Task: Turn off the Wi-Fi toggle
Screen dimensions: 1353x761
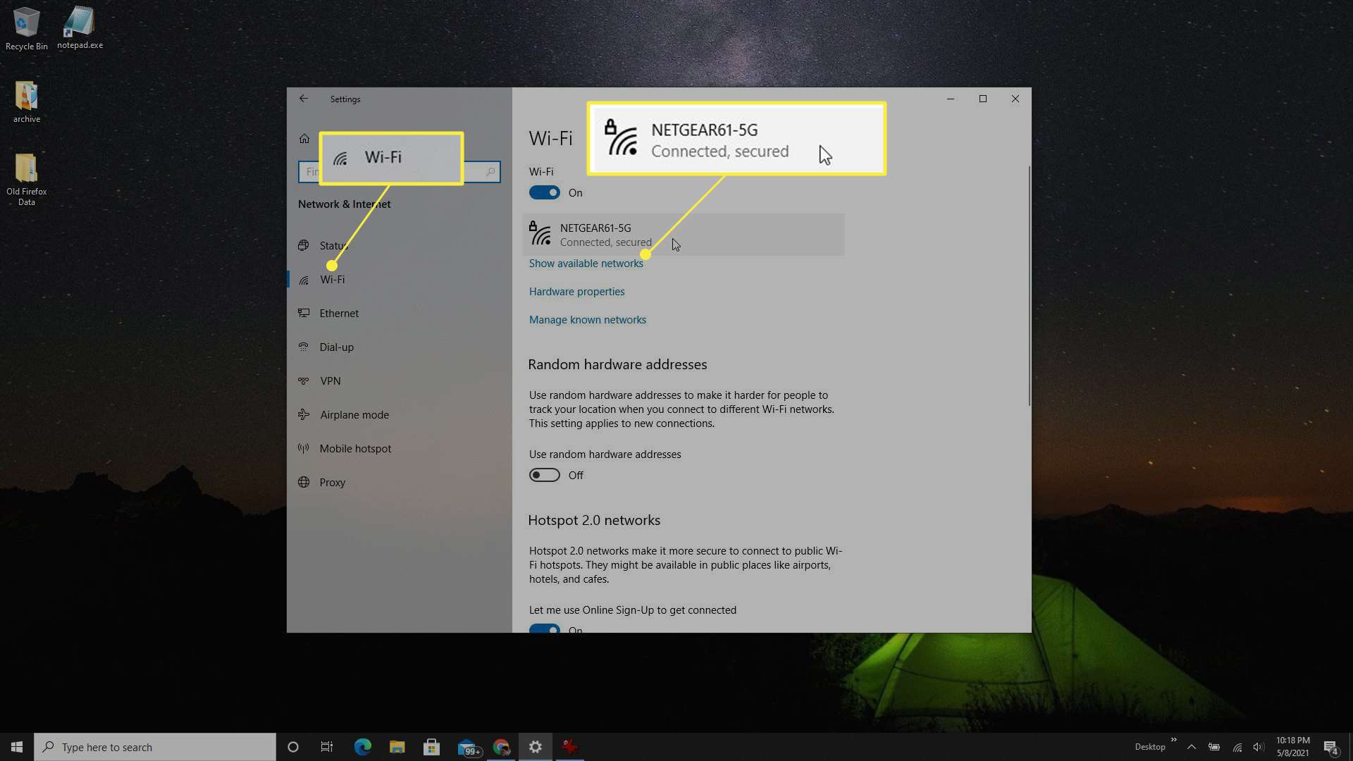Action: click(545, 192)
